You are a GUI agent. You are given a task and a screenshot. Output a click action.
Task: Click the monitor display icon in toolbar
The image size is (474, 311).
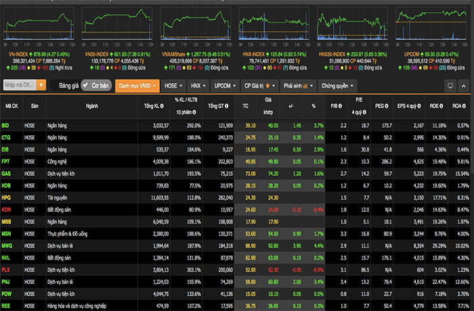coord(449,86)
